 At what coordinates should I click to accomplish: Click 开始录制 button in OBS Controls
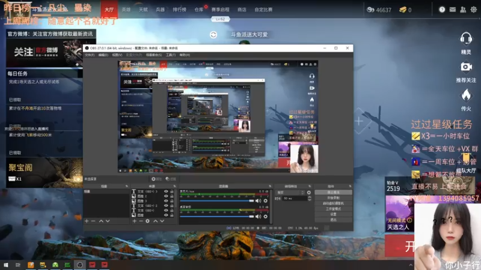tap(334, 198)
